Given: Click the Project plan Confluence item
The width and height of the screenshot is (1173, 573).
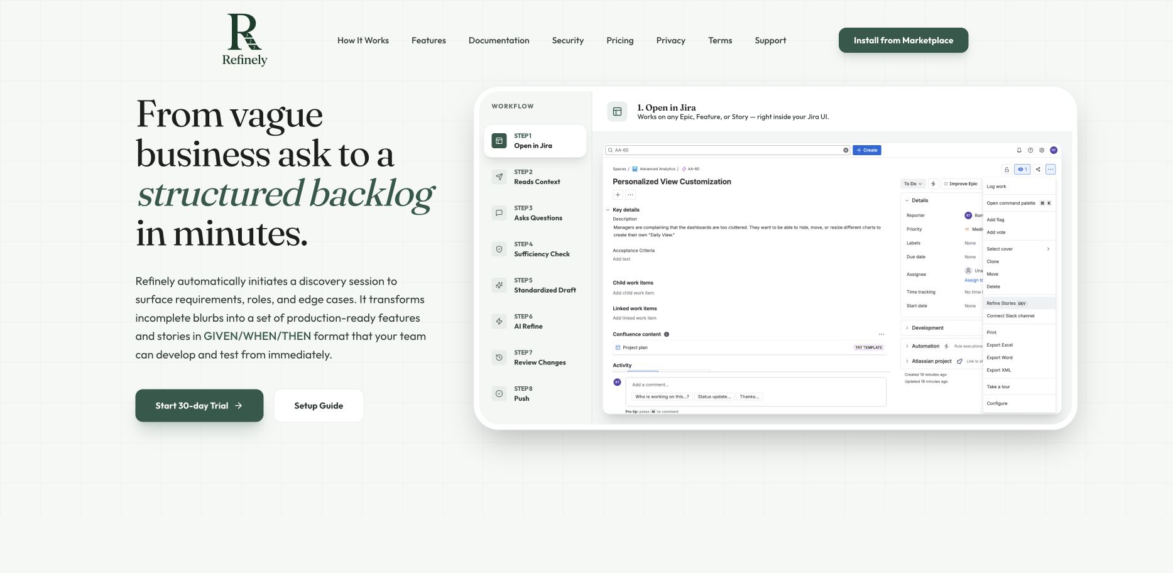Looking at the screenshot, I should tap(749, 347).
